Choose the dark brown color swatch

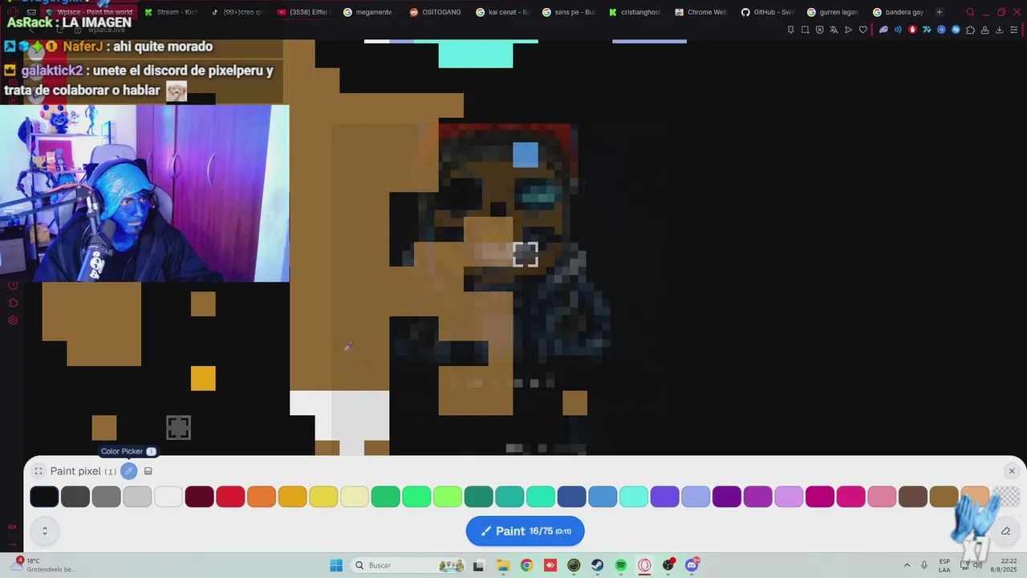913,497
